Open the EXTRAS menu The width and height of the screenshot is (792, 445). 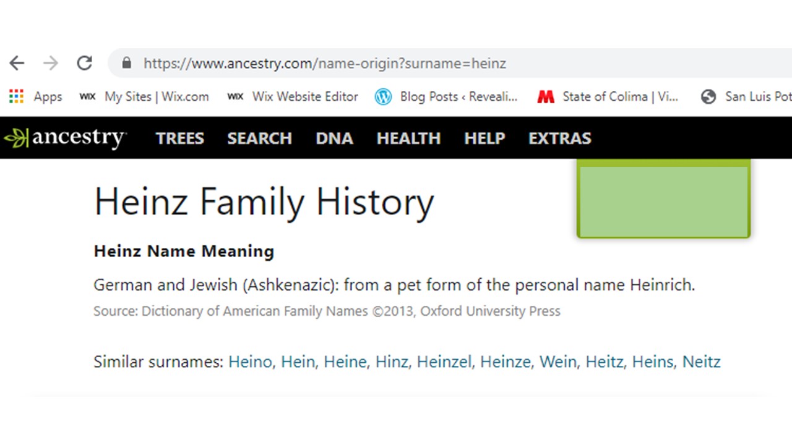point(559,138)
